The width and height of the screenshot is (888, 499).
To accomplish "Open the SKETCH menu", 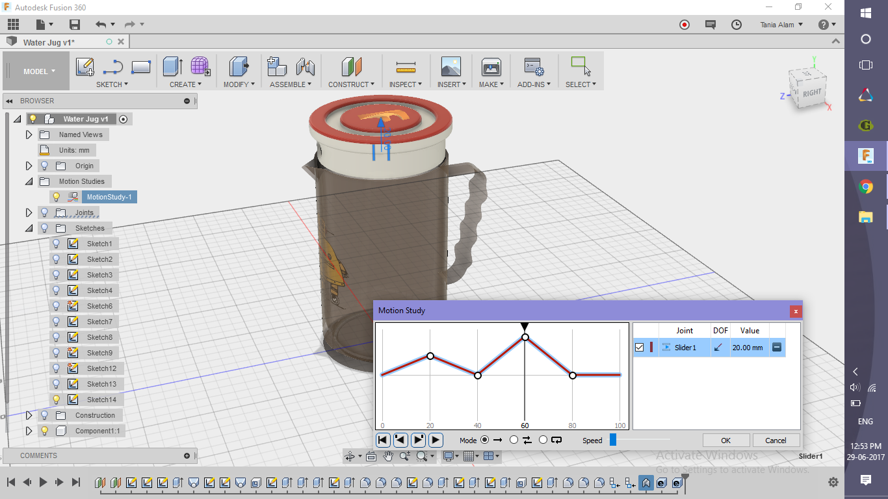I will pos(112,84).
